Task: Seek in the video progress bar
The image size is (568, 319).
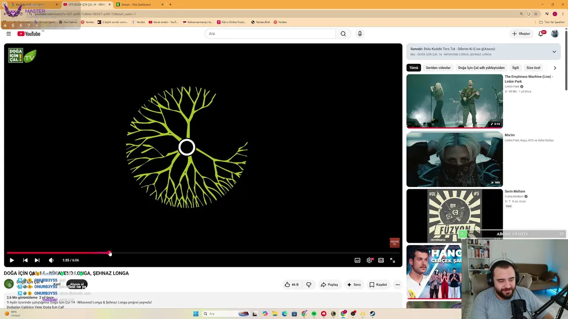Action: 203,253
